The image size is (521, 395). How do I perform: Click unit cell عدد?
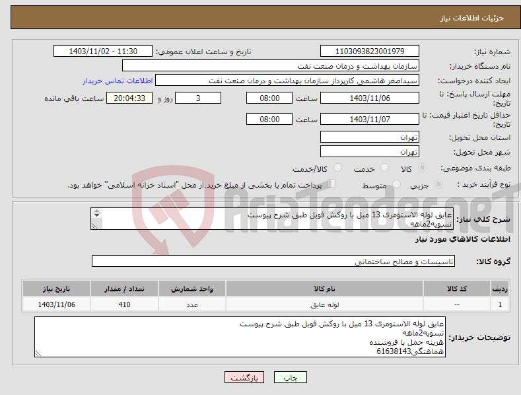coord(192,305)
